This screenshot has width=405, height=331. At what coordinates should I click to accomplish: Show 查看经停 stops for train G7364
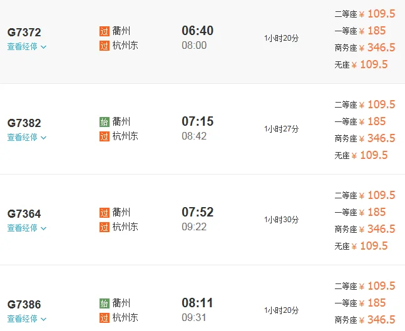pyautogui.click(x=26, y=228)
